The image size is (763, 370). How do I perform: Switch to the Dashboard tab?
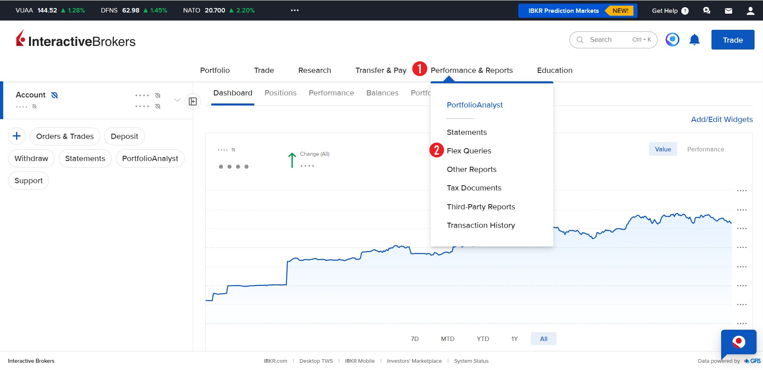pos(233,93)
